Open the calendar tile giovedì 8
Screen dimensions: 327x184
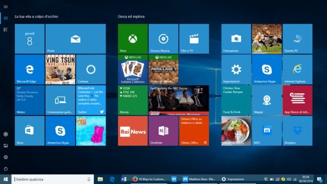point(30,39)
